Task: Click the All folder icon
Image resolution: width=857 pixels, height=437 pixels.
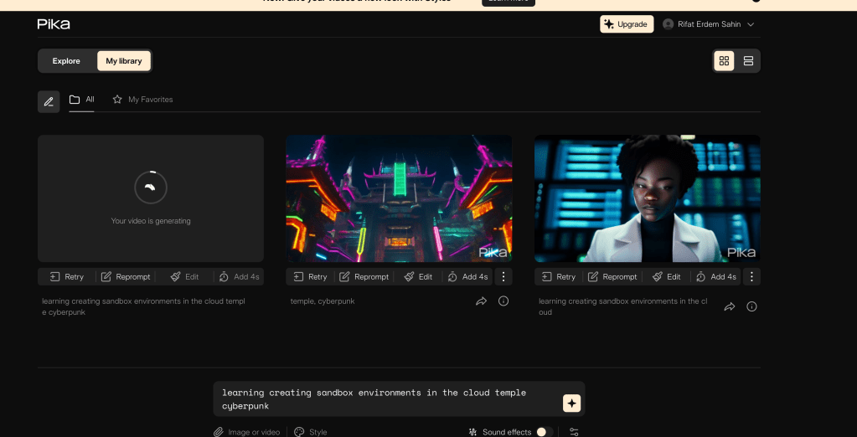Action: click(75, 100)
